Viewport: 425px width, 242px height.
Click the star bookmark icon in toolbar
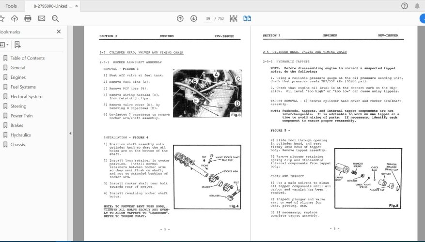pyautogui.click(x=2, y=18)
